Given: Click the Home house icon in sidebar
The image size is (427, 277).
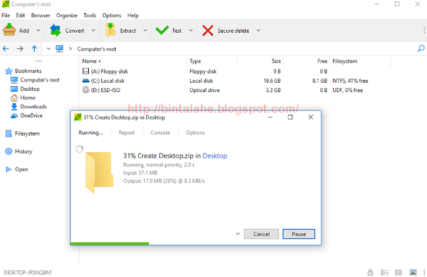Looking at the screenshot, I should click(14, 97).
